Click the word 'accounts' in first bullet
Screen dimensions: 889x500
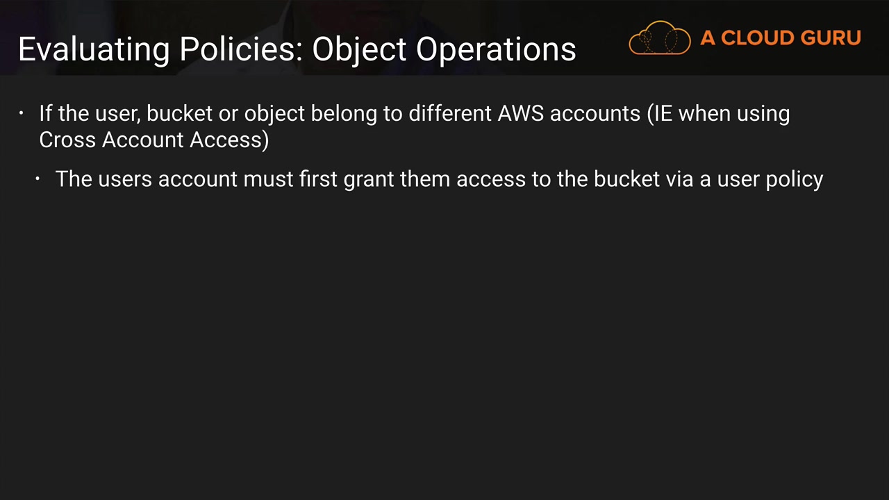coord(595,113)
